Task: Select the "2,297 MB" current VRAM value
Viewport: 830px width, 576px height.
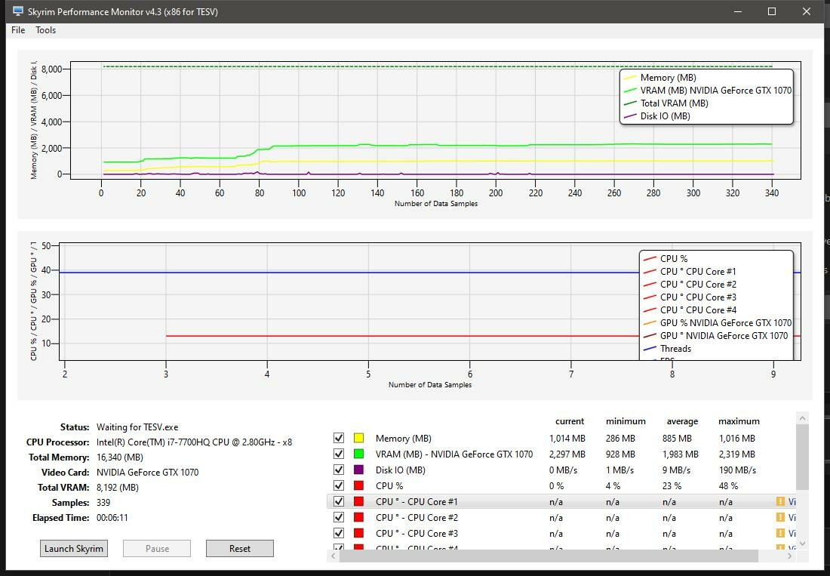Action: (567, 454)
